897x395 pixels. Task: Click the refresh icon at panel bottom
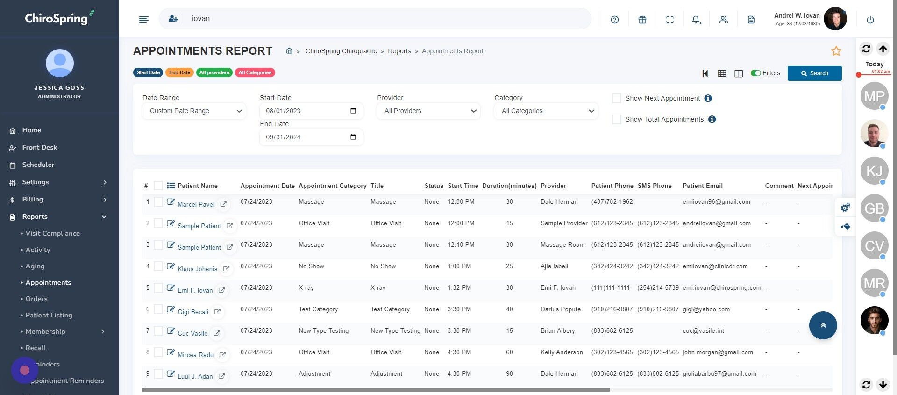click(866, 385)
